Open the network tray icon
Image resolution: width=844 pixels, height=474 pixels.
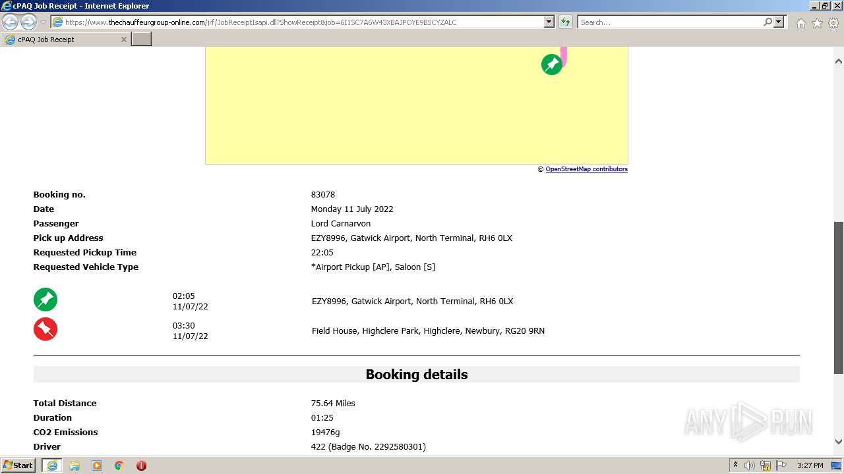point(766,465)
